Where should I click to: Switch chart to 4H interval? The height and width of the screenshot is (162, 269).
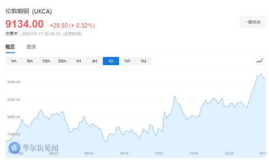click(x=95, y=61)
